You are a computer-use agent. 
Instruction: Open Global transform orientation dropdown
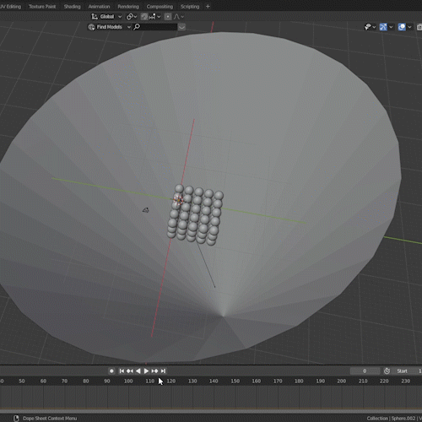tap(106, 17)
